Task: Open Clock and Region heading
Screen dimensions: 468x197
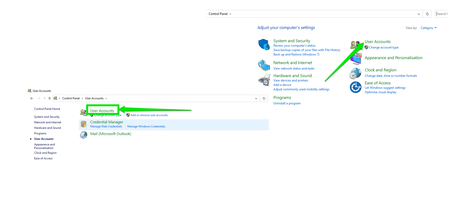Action: click(x=380, y=70)
